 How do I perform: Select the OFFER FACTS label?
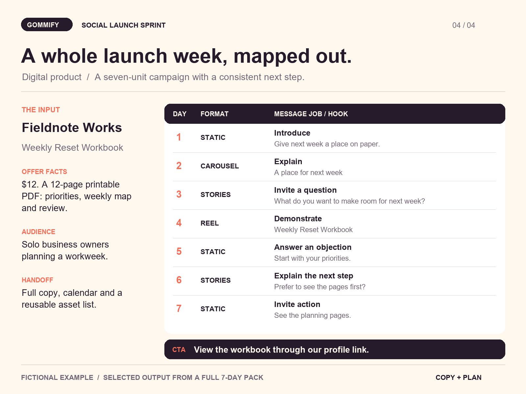(44, 172)
